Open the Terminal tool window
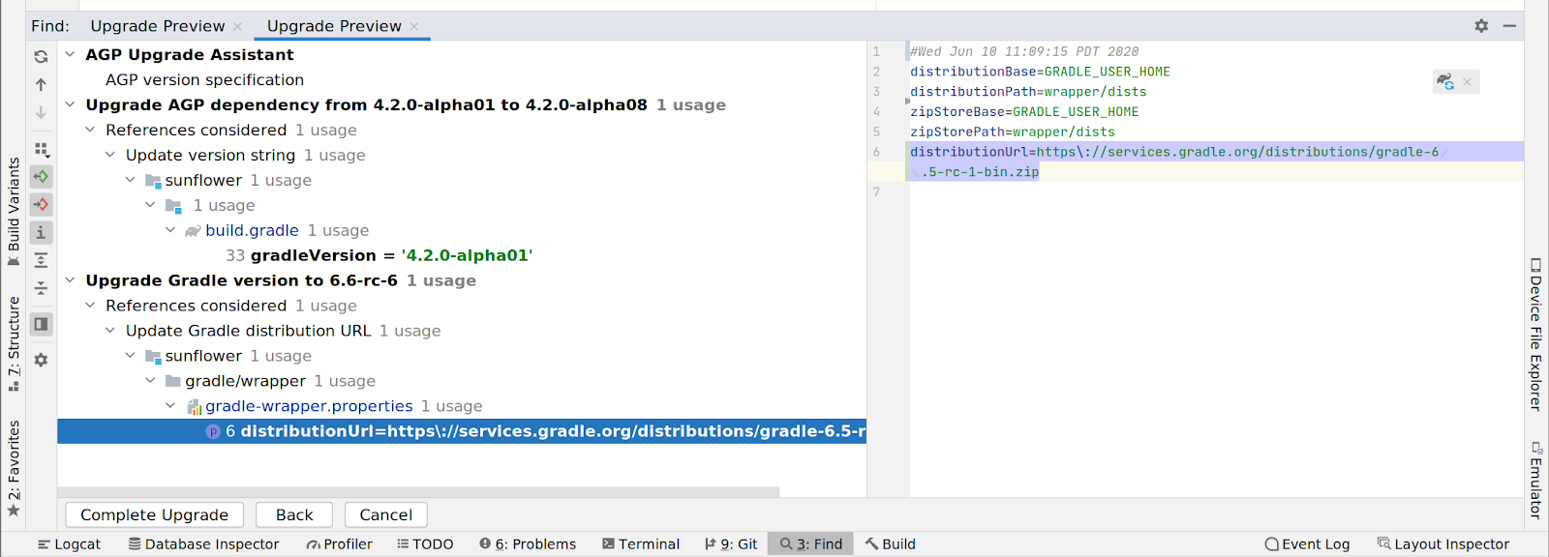Image resolution: width=1549 pixels, height=557 pixels. click(x=640, y=544)
